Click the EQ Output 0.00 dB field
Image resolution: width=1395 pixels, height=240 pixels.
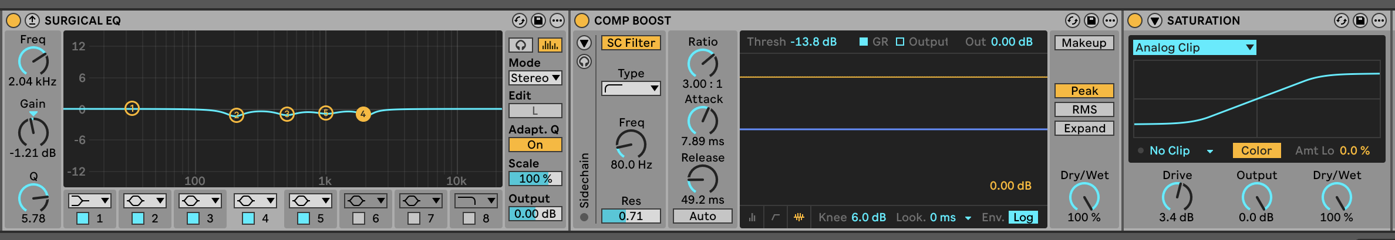click(x=535, y=214)
